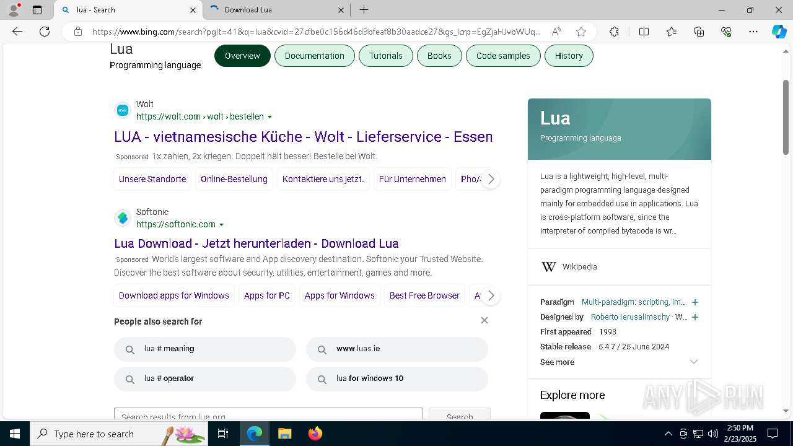Select the Books pill tab
The width and height of the screenshot is (793, 446).
pos(439,56)
